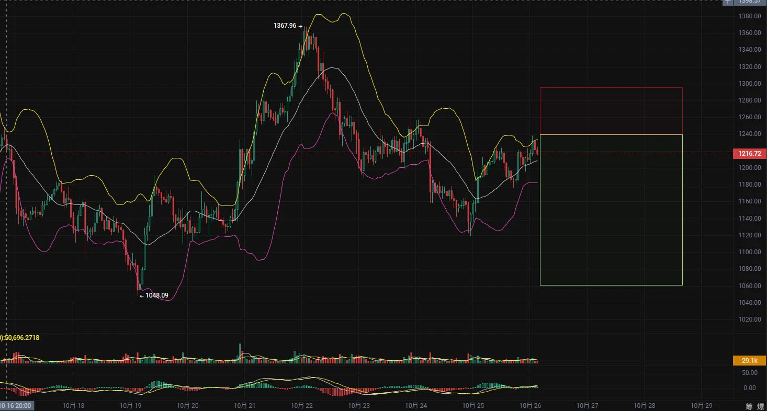This screenshot has width=767, height=411.
Task: Click the red current price label 1216.72
Action: 750,154
